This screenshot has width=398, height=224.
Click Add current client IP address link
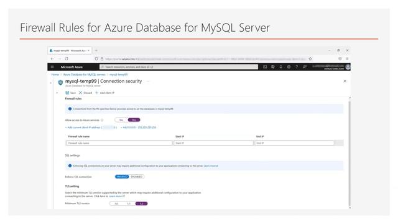coord(91,128)
